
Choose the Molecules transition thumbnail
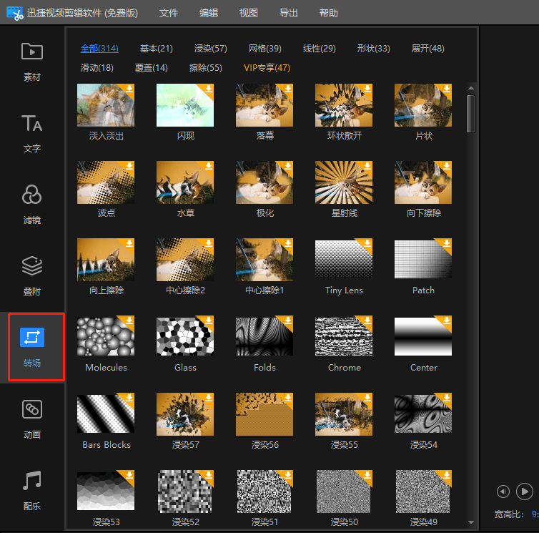coord(106,336)
